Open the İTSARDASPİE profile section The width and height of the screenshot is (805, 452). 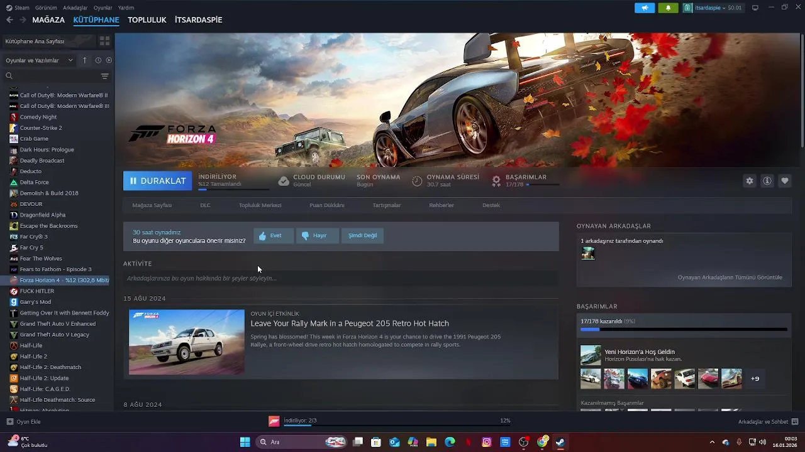point(199,19)
